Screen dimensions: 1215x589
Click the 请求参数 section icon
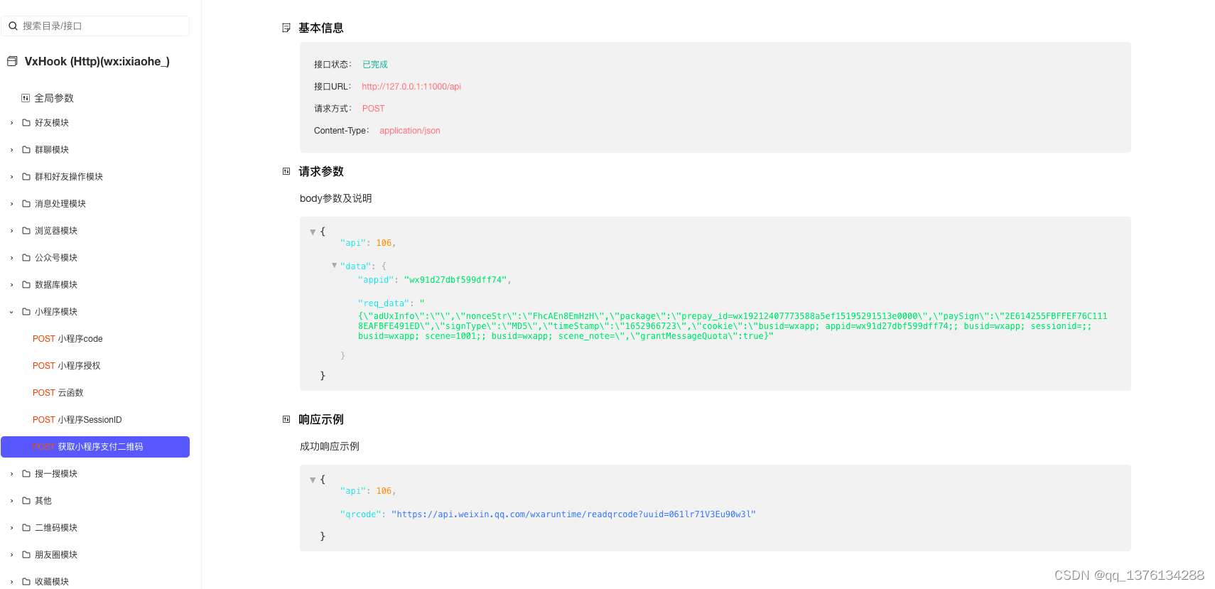[x=286, y=171]
